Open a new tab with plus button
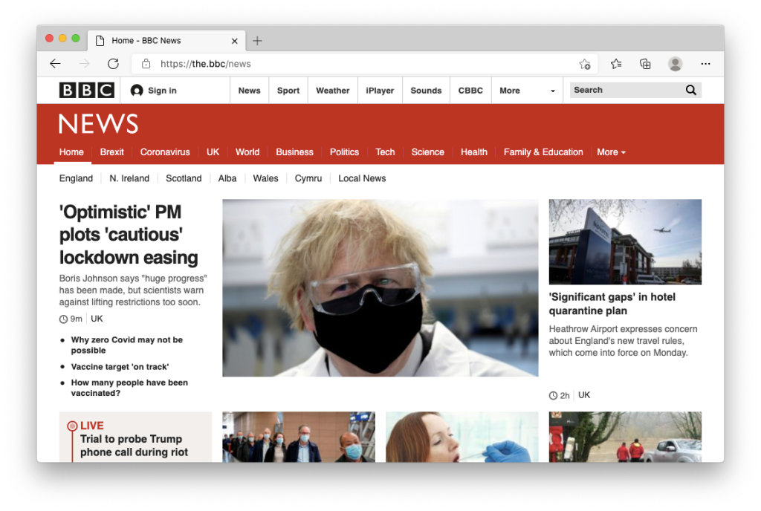The height and width of the screenshot is (511, 761). [x=257, y=41]
